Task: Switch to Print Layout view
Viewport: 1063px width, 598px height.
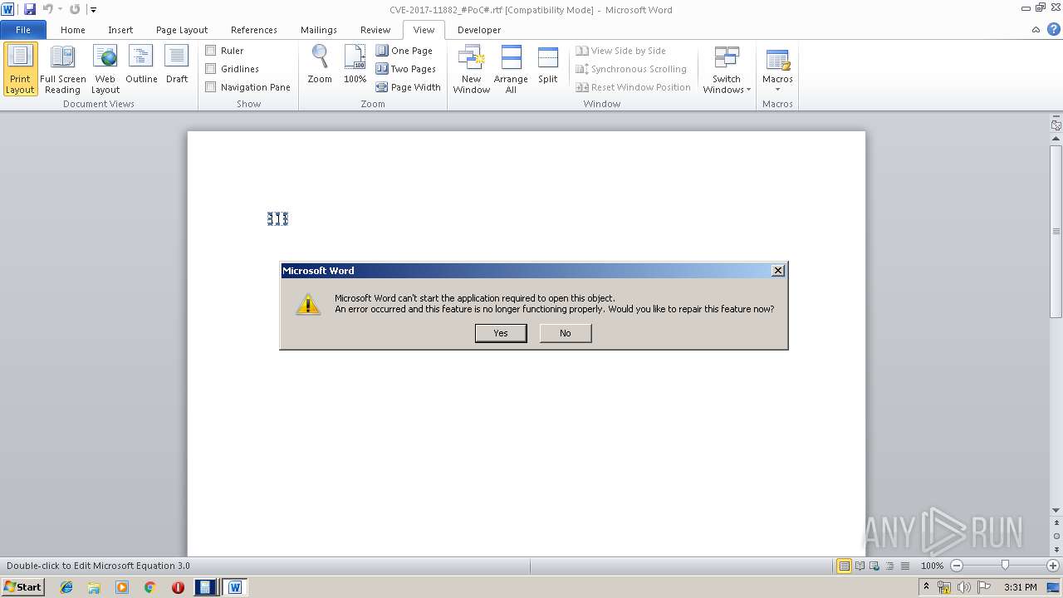Action: point(20,70)
